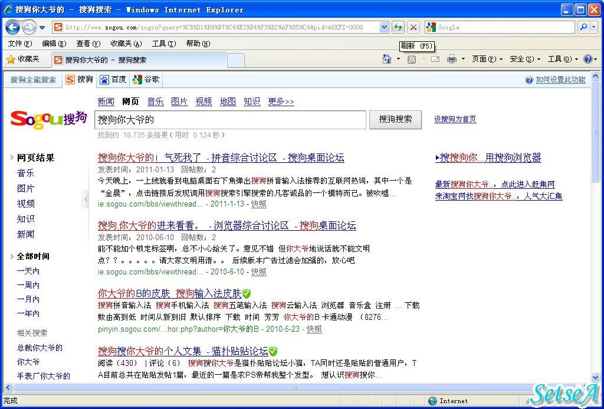Screen dimensions: 604x409
Task: Open the recent pages dropdown arrow
Action: pos(42,28)
